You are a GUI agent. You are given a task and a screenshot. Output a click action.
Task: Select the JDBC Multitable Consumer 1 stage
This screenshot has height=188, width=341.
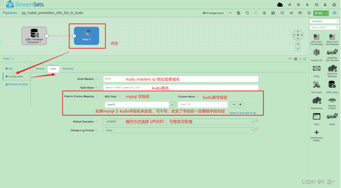[x=34, y=36]
